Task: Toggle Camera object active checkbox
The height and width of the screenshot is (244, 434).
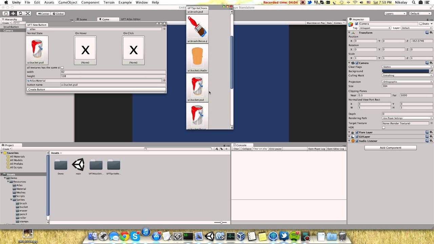Action: tap(356, 24)
